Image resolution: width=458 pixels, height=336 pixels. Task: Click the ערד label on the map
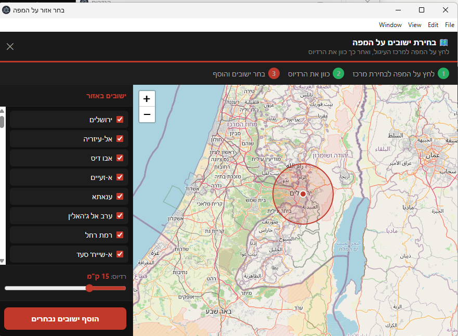coord(298,308)
